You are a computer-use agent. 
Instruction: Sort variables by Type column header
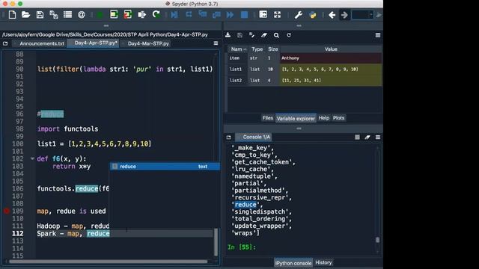[257, 49]
